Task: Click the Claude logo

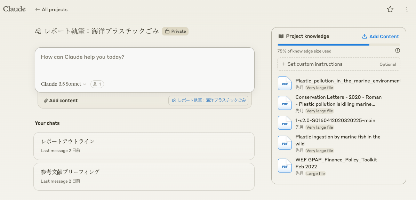Action: coord(14,9)
